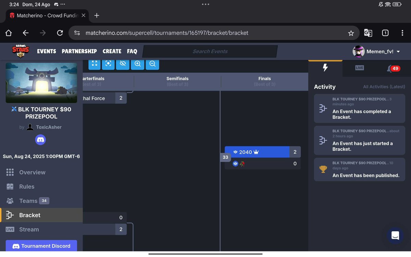Open the PARTNERSHIP menu
This screenshot has width=411, height=257.
coord(79,51)
